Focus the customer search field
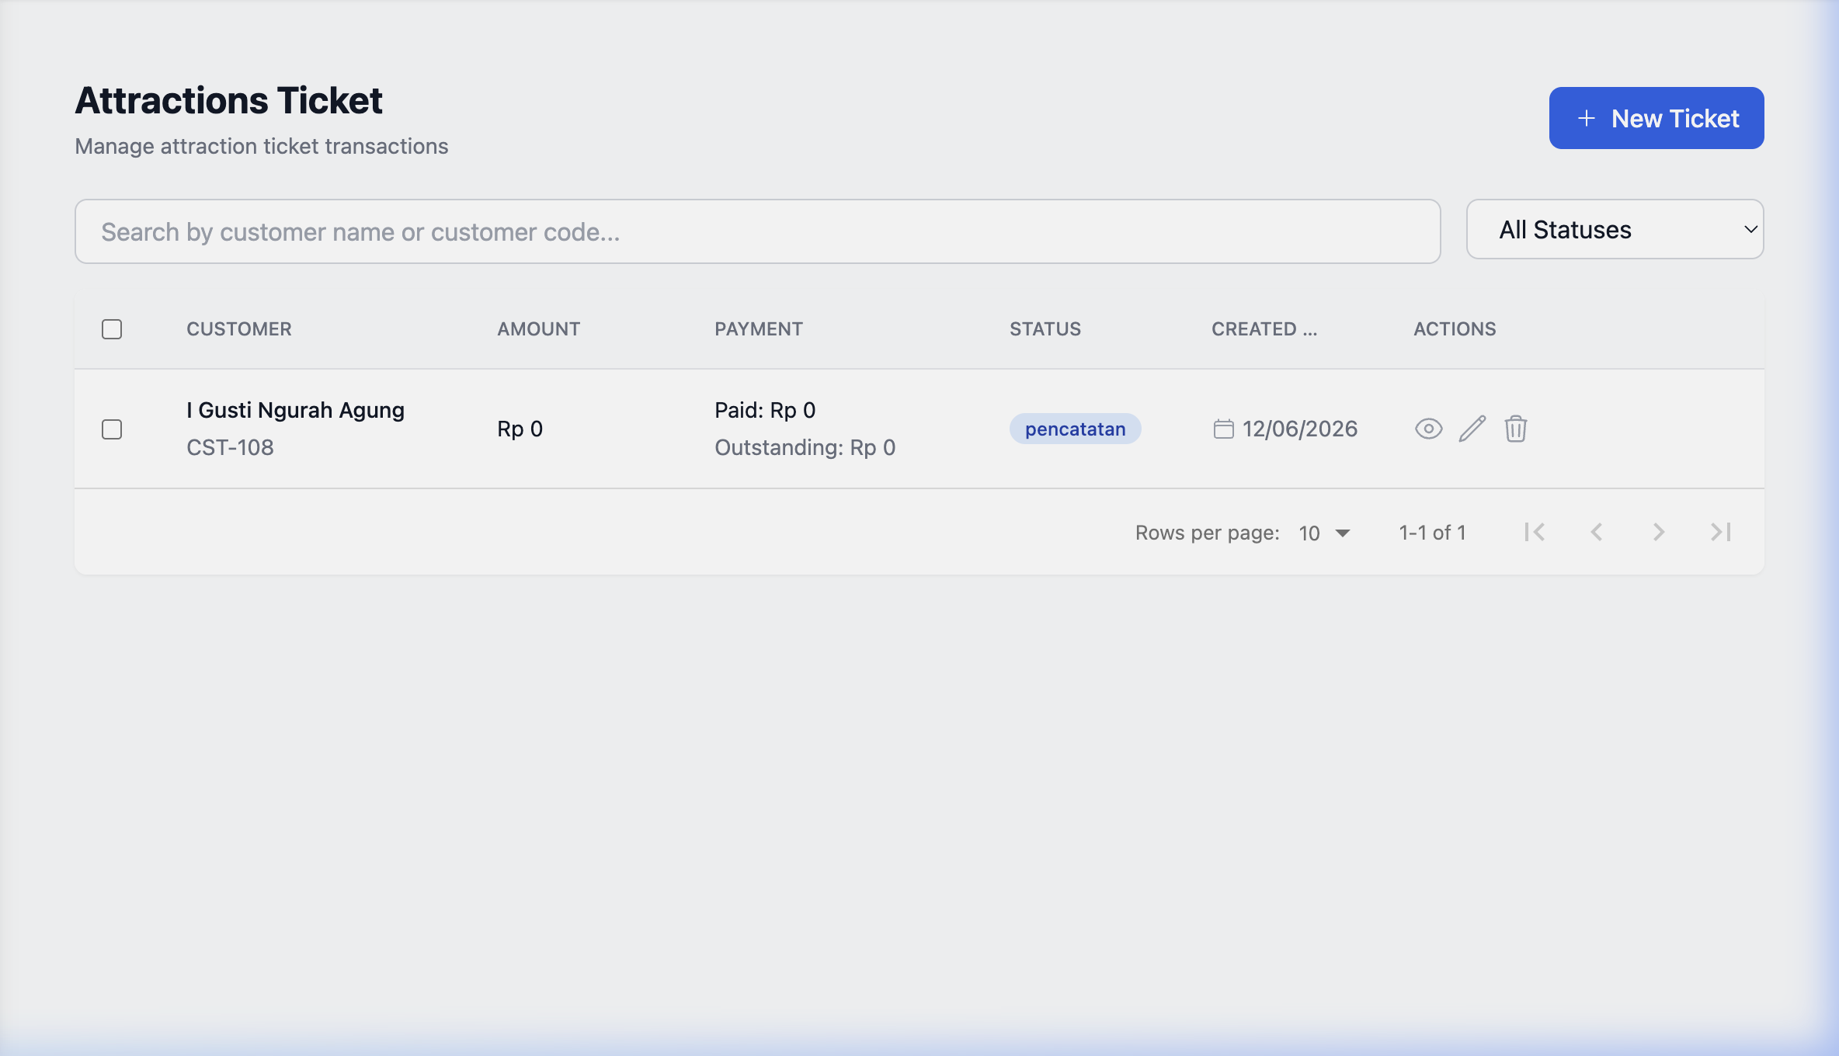The width and height of the screenshot is (1839, 1056). click(x=758, y=231)
